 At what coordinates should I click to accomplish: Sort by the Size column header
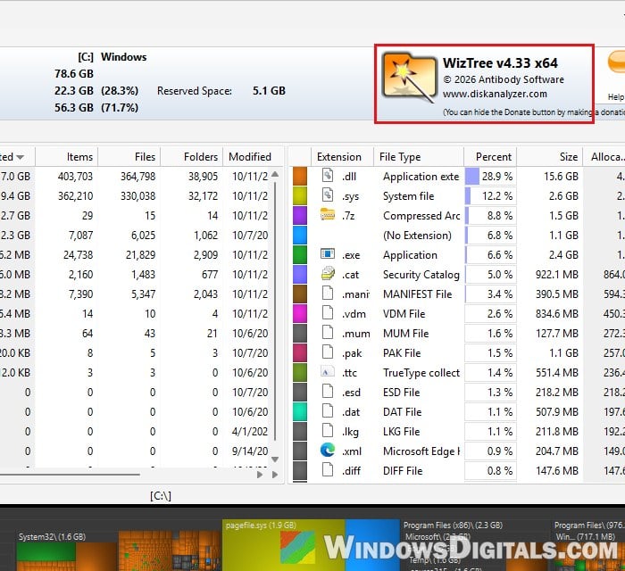tap(550, 156)
